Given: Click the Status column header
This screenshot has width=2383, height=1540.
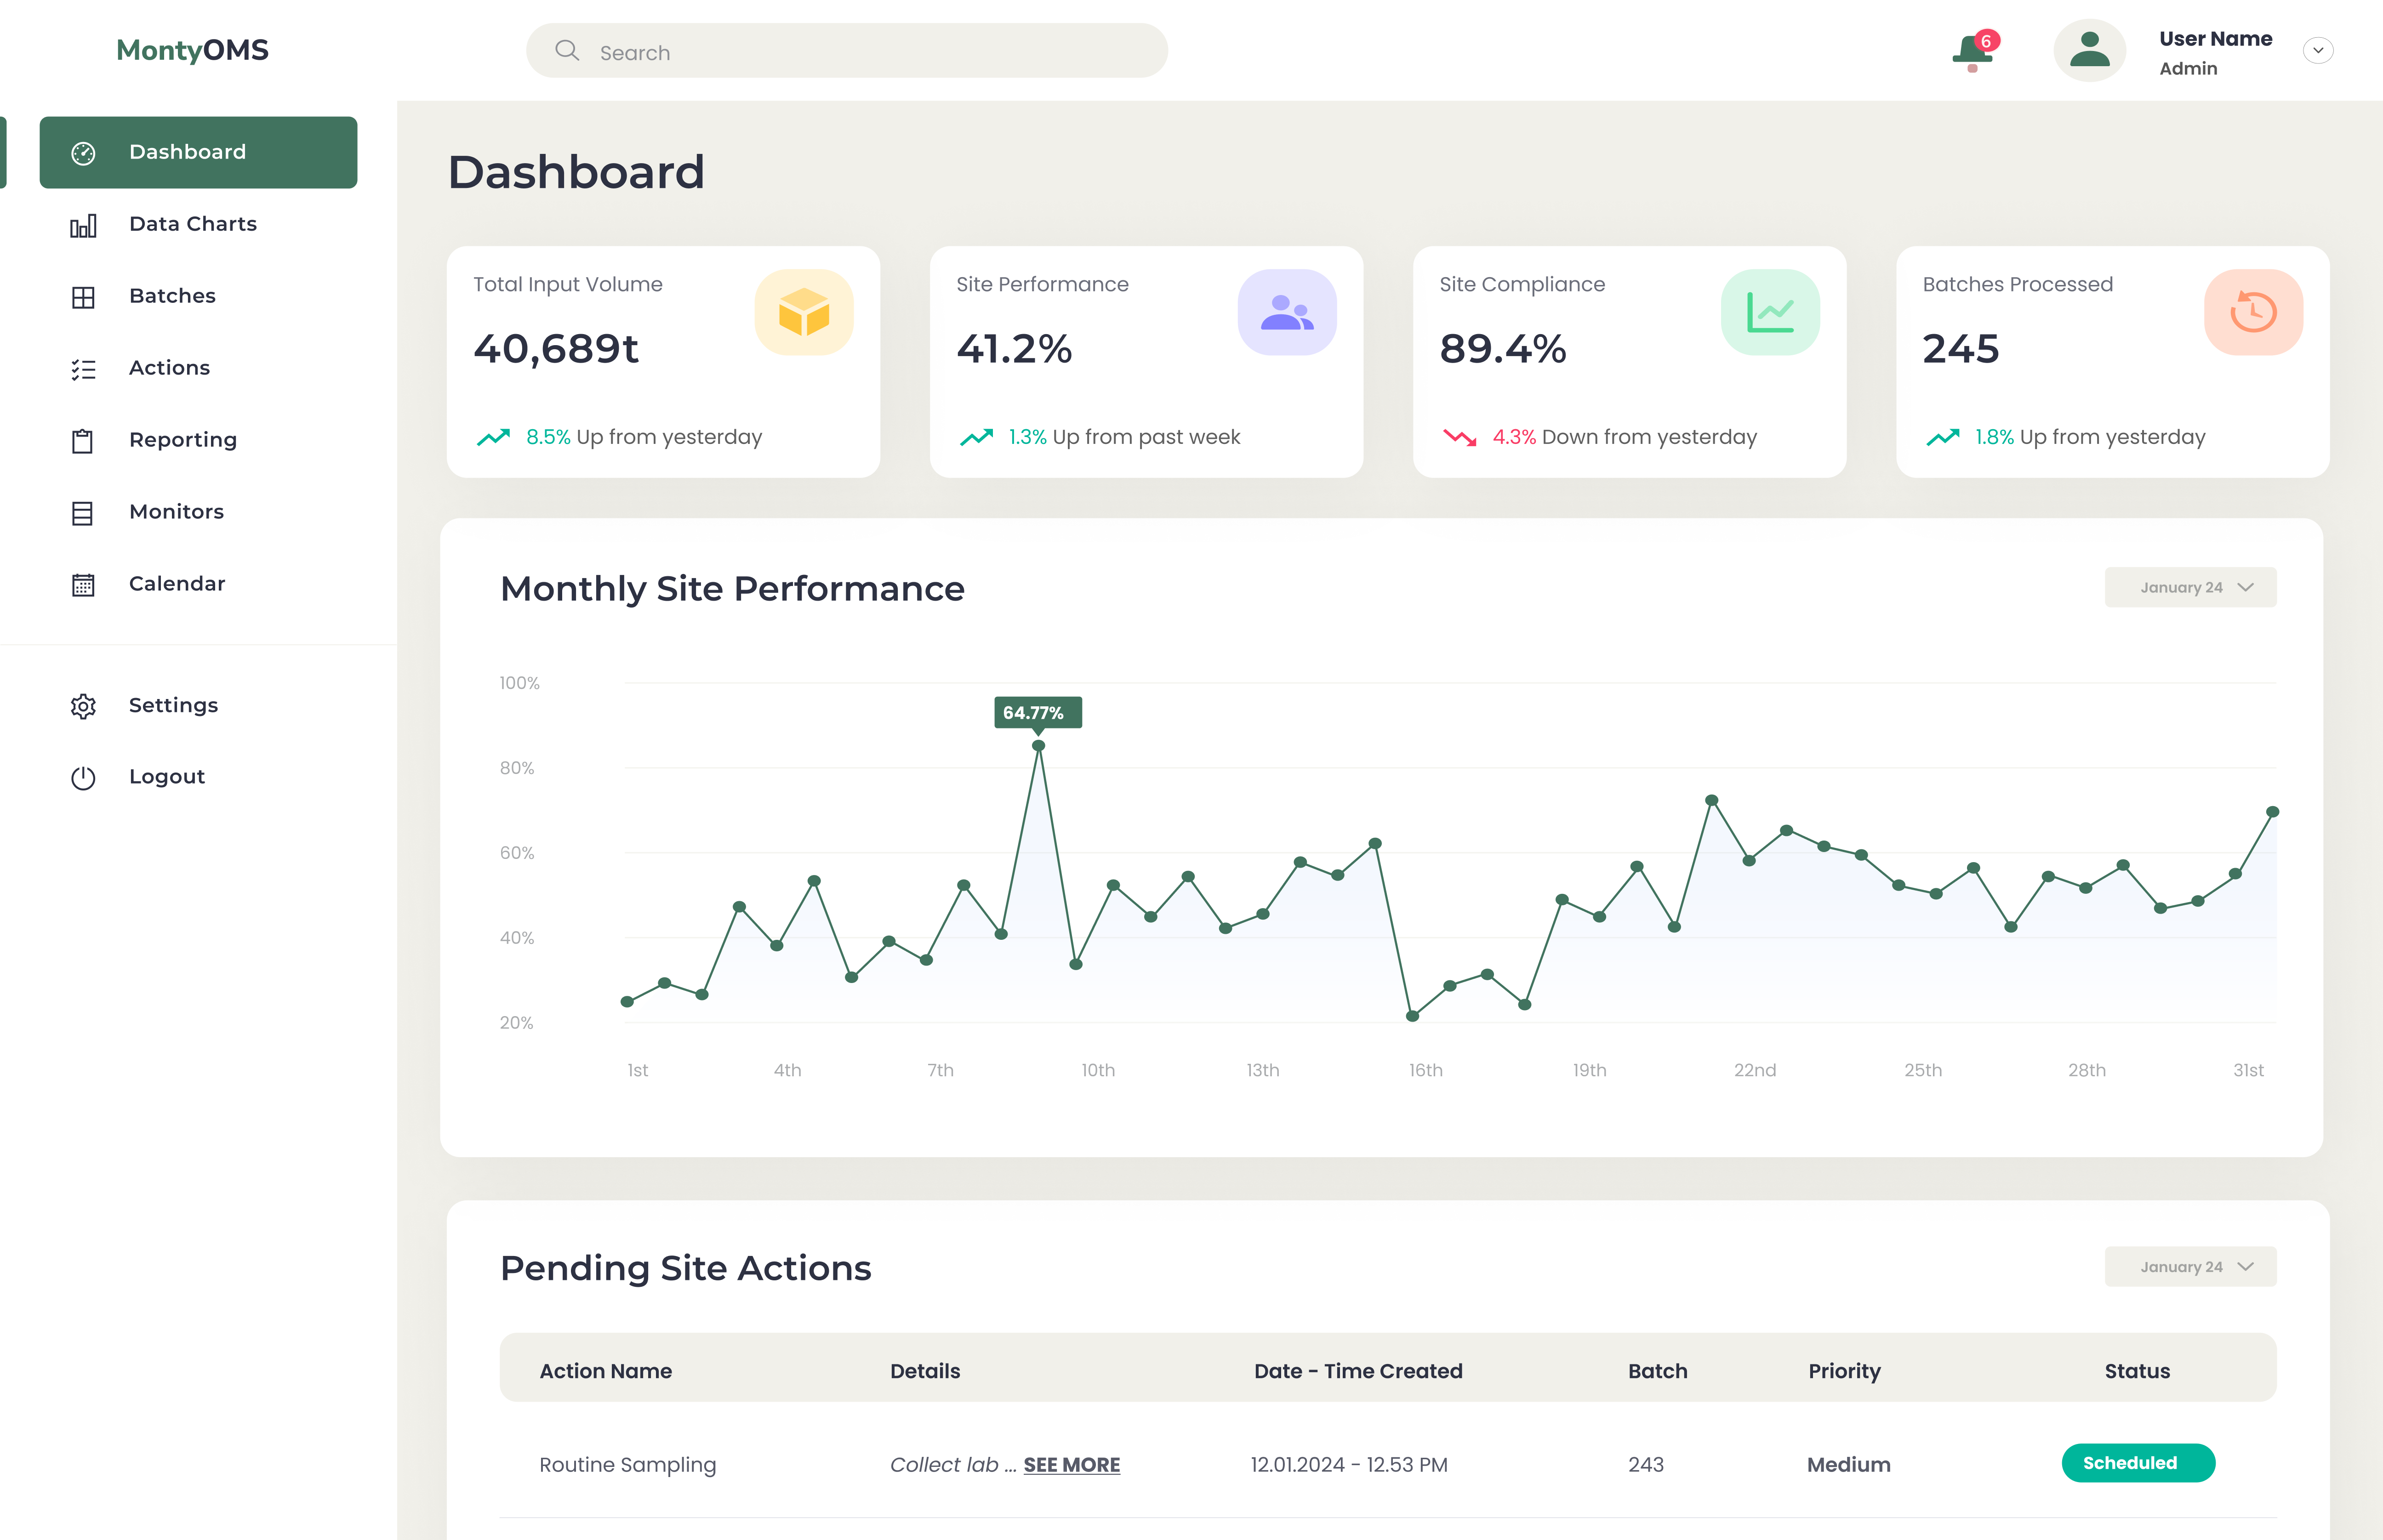Looking at the screenshot, I should click(2137, 1371).
